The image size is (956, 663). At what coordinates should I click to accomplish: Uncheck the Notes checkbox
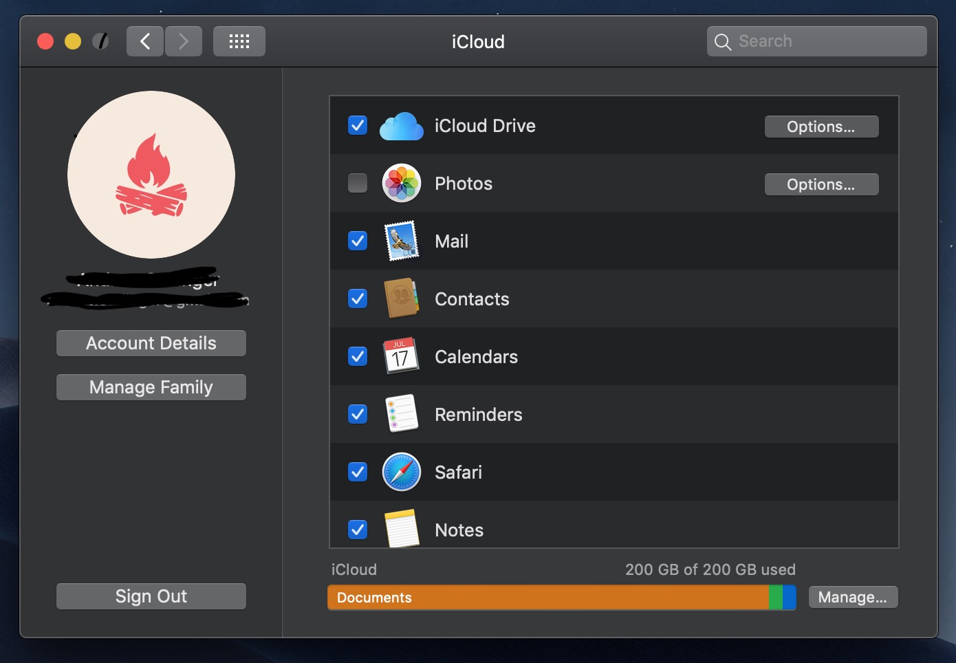358,530
